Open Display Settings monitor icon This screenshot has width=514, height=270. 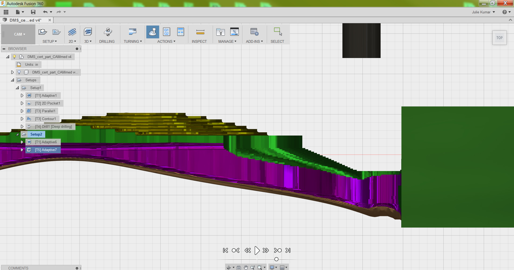[272, 267]
